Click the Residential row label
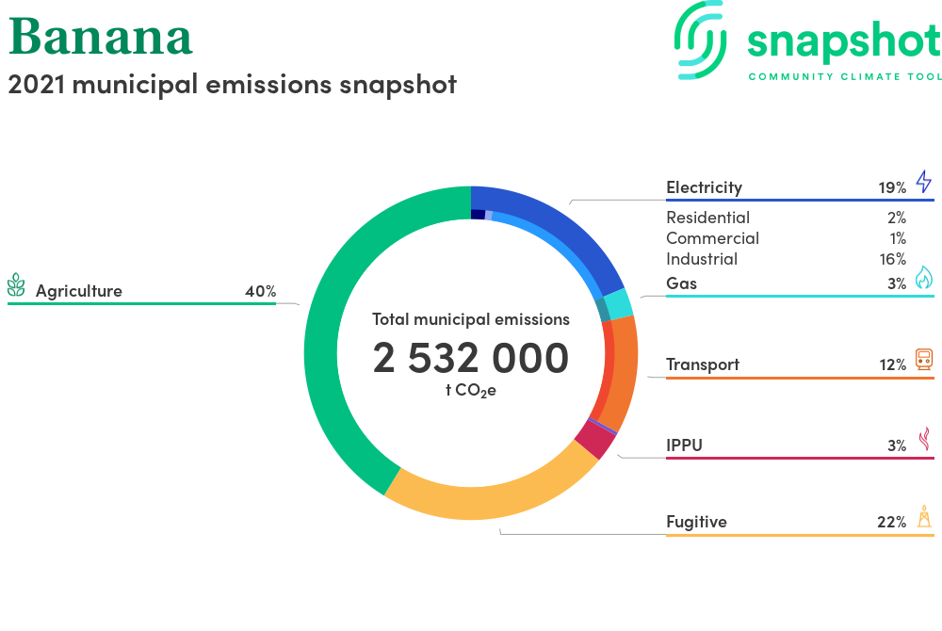Image resolution: width=942 pixels, height=631 pixels. tap(707, 218)
